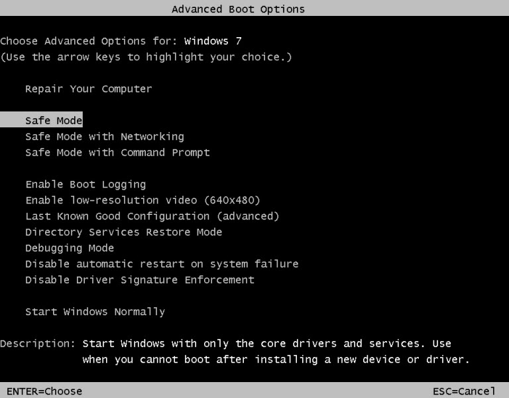Click the Choose Advanced Options for heading

click(x=89, y=41)
